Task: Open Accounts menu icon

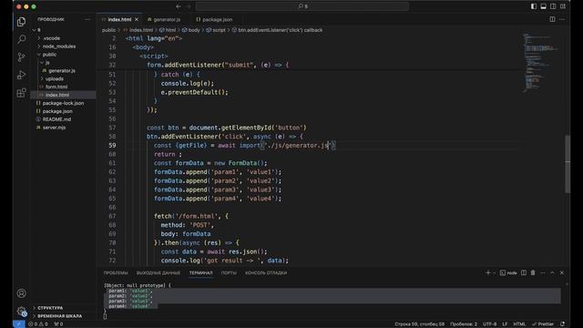Action: pyautogui.click(x=21, y=293)
